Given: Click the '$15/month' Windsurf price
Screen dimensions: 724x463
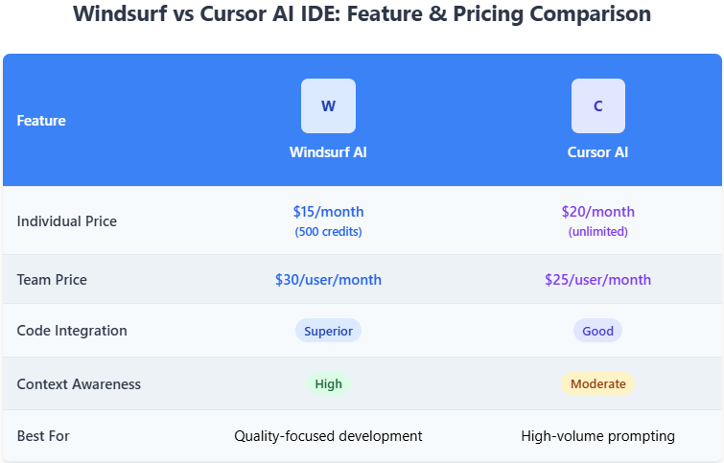Looking at the screenshot, I should [x=328, y=212].
